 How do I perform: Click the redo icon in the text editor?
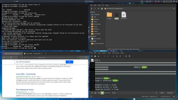point(108,56)
